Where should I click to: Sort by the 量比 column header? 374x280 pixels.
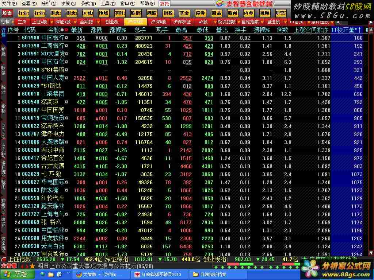tap(222, 30)
